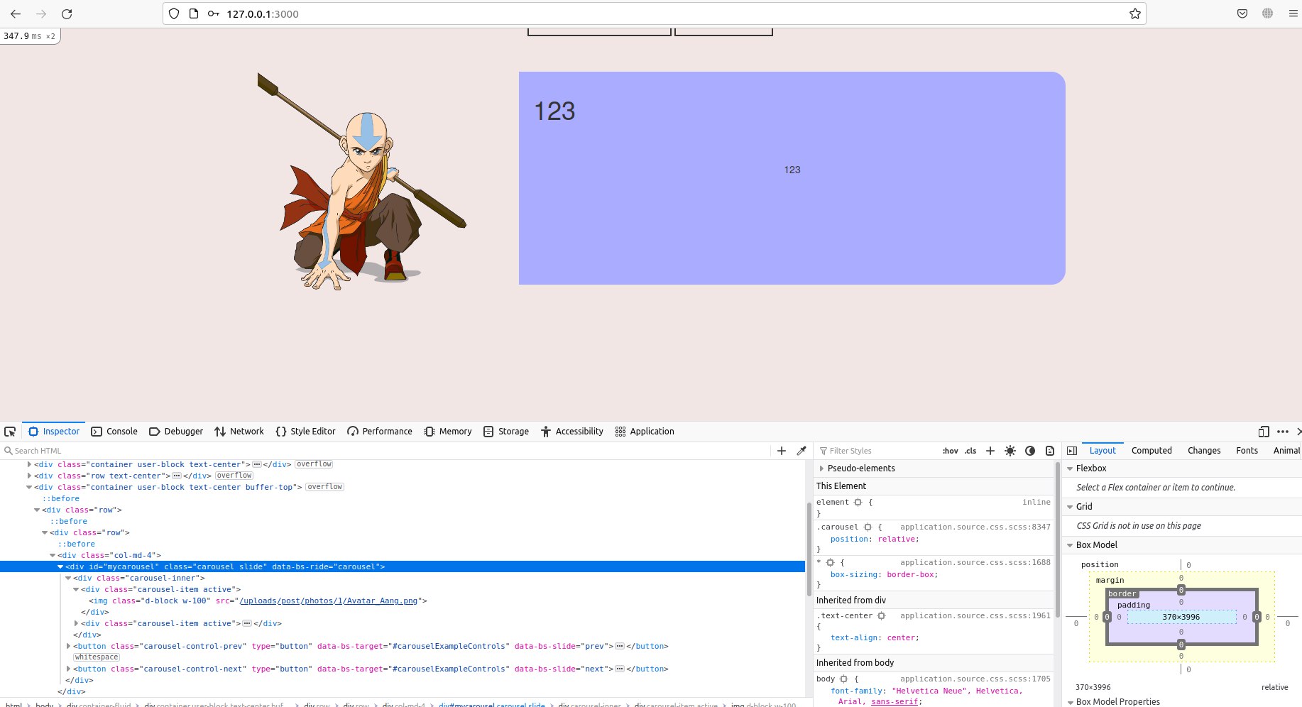Viewport: 1302px width, 707px height.
Task: Switch to the Console tab
Action: click(x=114, y=432)
